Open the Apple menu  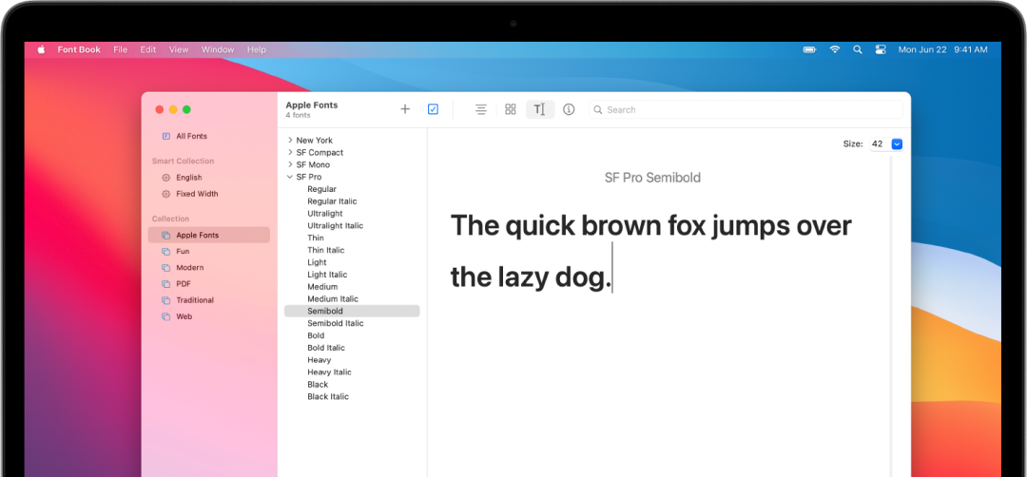[41, 49]
